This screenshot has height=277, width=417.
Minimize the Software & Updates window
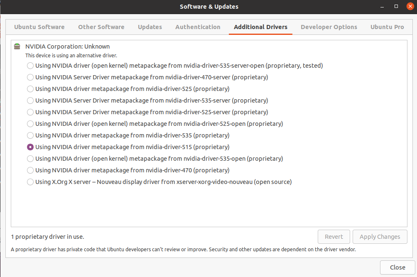[382, 7]
